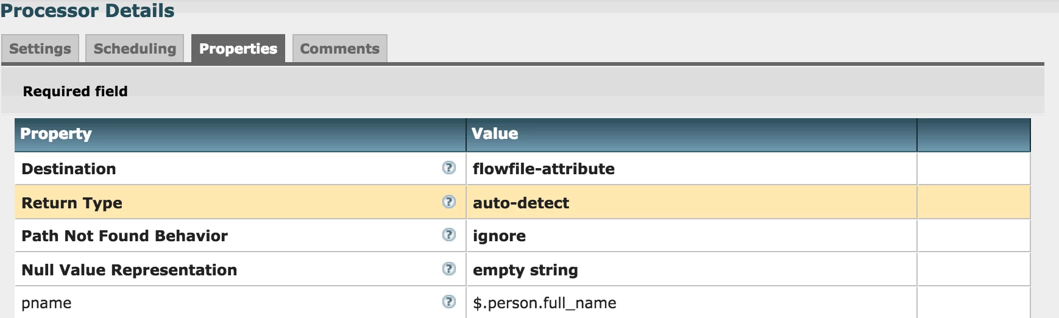This screenshot has width=1059, height=318.
Task: Click the Value column header
Action: click(692, 135)
